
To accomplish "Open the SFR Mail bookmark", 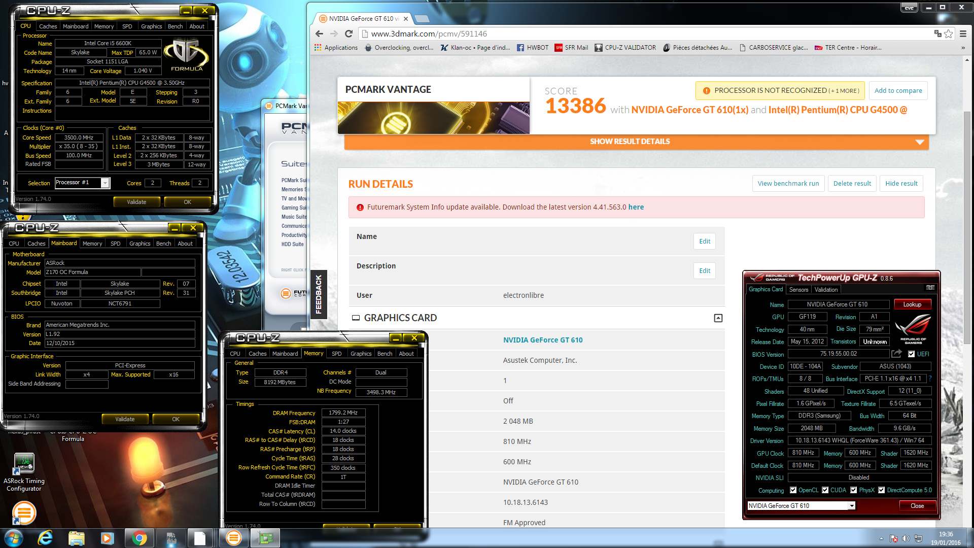I will click(571, 48).
